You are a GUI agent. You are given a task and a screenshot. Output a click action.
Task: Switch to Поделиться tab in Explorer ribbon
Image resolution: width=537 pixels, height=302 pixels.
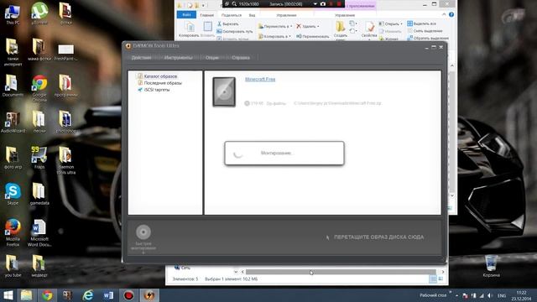232,15
